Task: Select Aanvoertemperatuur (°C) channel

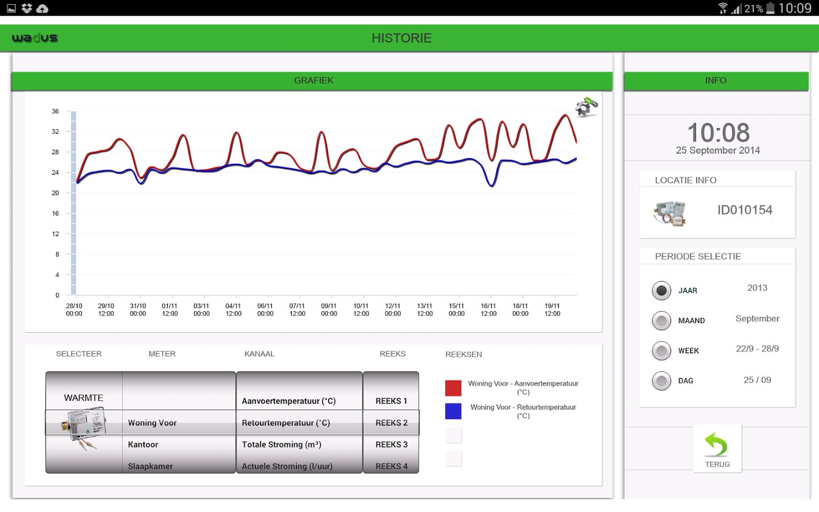Action: click(289, 401)
